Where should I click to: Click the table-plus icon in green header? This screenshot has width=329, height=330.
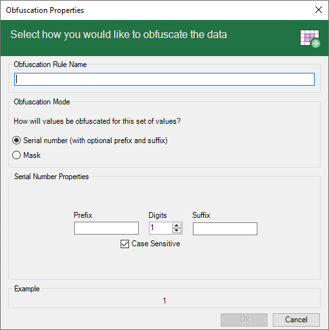(310, 38)
